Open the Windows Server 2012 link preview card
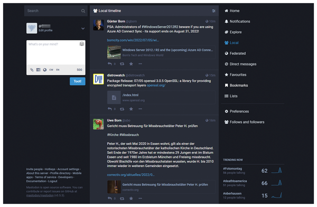The width and height of the screenshot is (317, 207). point(161,52)
